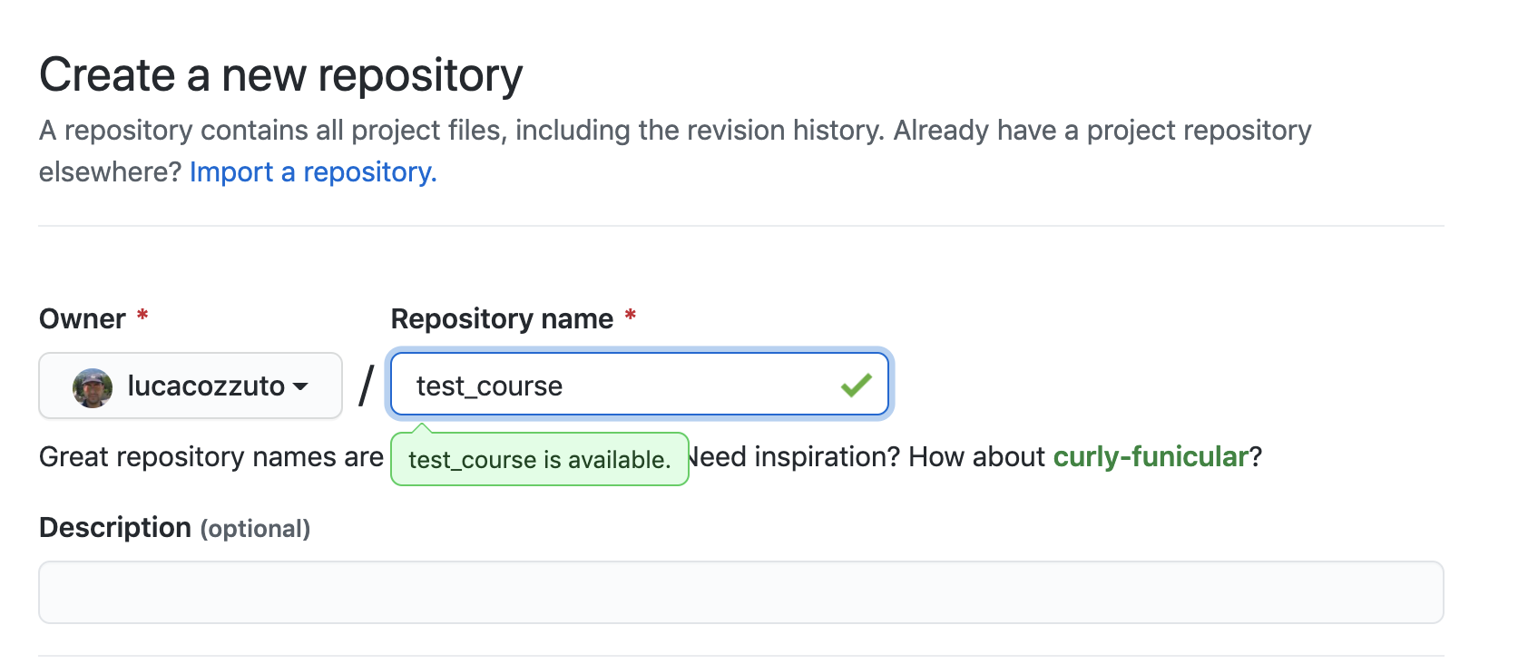Click the 'A repository contains all project files' paragraph
Viewport: 1528px width, 664px height.
pos(675,151)
